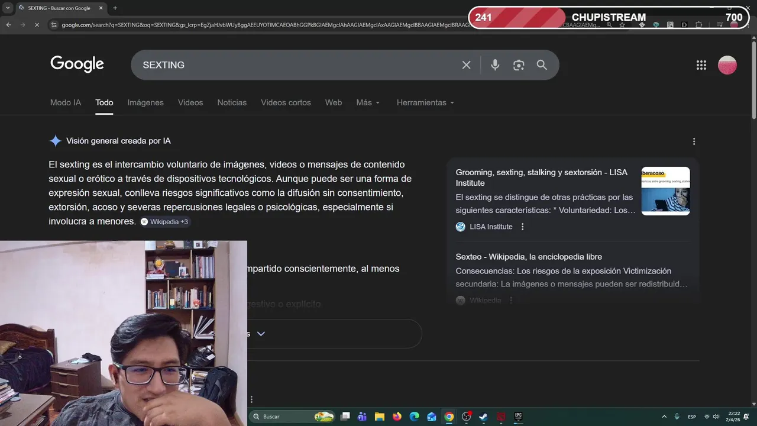757x426 pixels.
Task: Switch to the Noticias tab
Action: pos(232,102)
